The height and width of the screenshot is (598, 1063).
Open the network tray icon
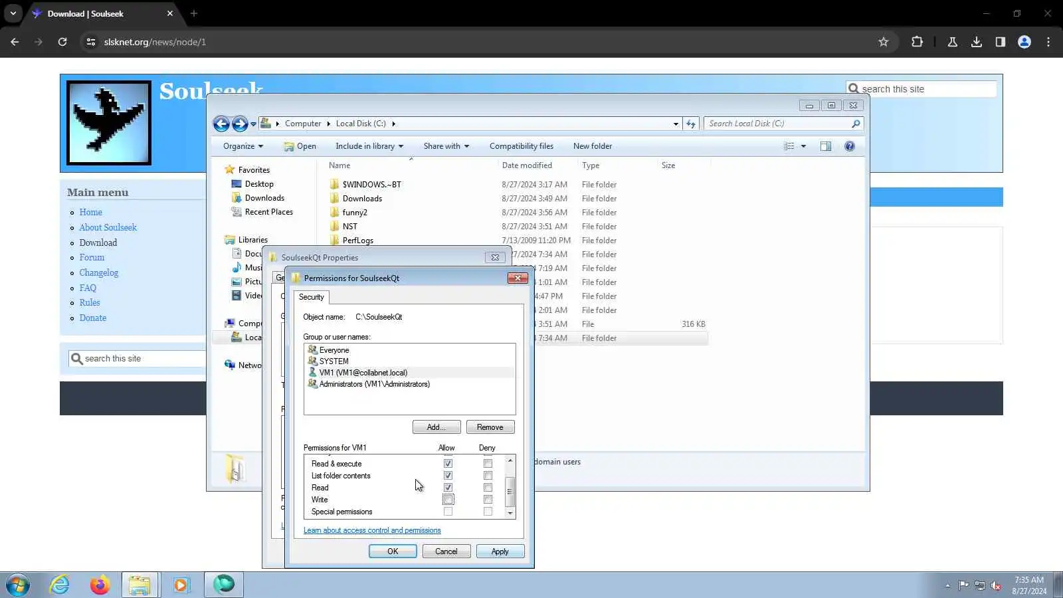click(979, 585)
